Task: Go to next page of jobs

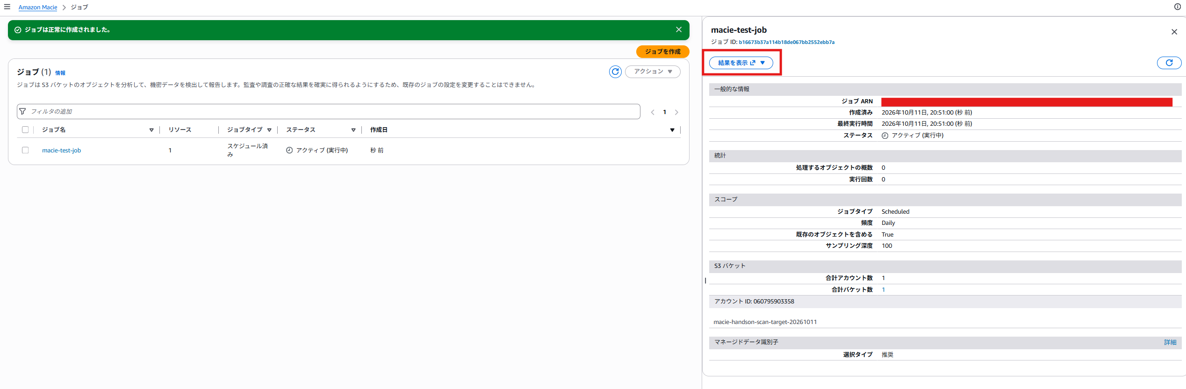Action: 676,112
